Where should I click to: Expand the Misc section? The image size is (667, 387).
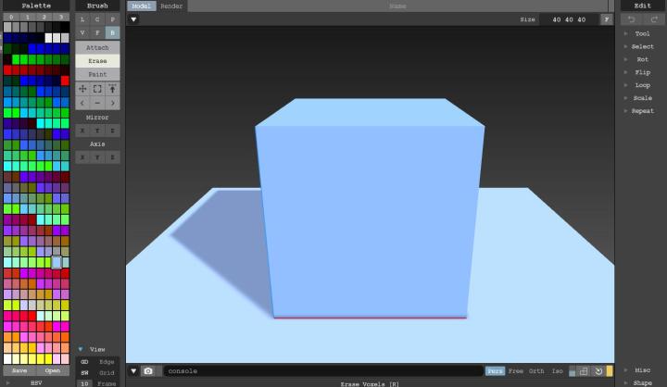(x=642, y=370)
